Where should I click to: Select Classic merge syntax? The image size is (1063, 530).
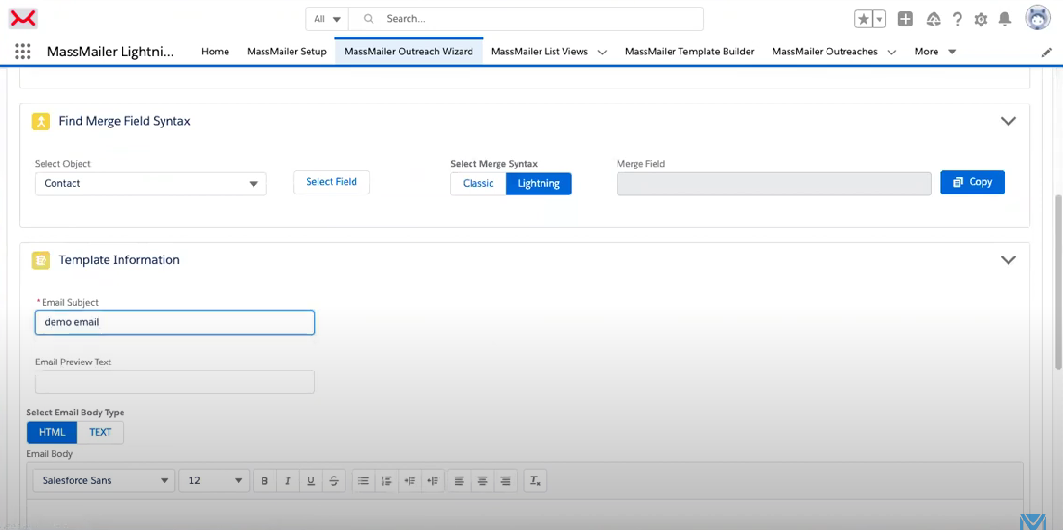pos(478,184)
